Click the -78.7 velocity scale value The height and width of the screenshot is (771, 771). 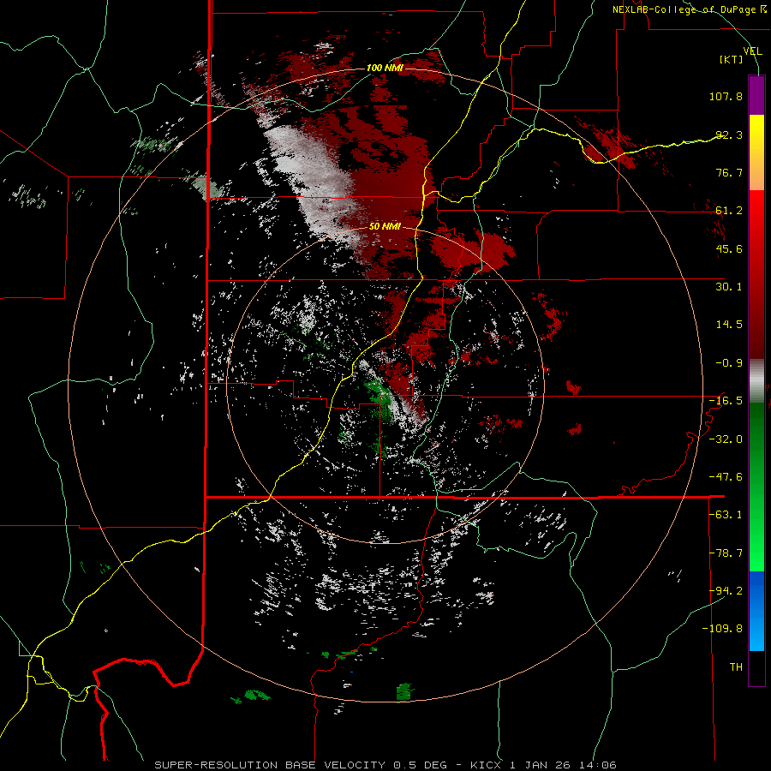pos(726,553)
